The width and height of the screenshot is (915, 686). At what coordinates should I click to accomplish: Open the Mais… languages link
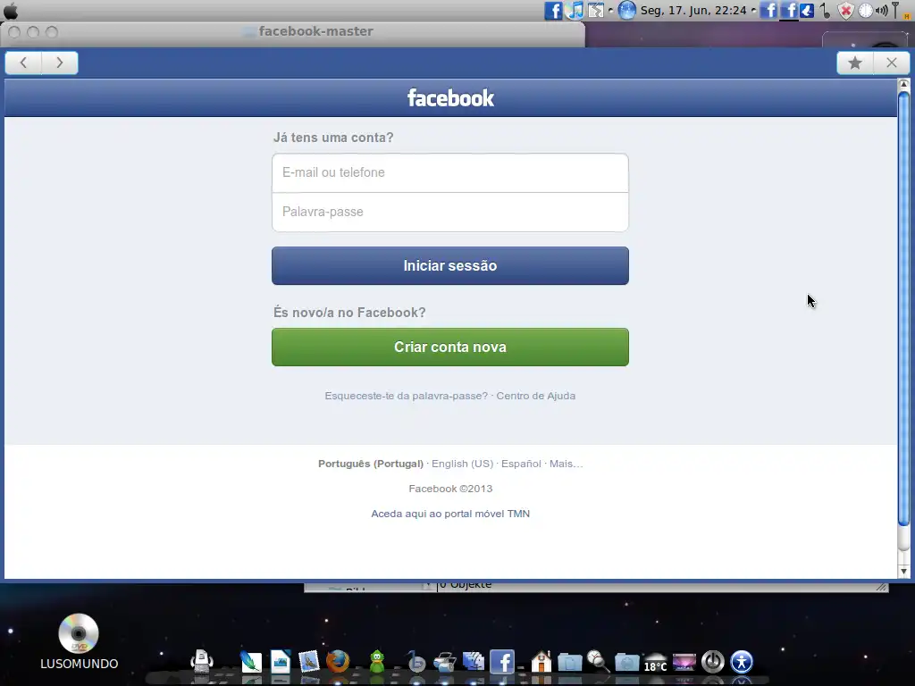click(x=566, y=464)
